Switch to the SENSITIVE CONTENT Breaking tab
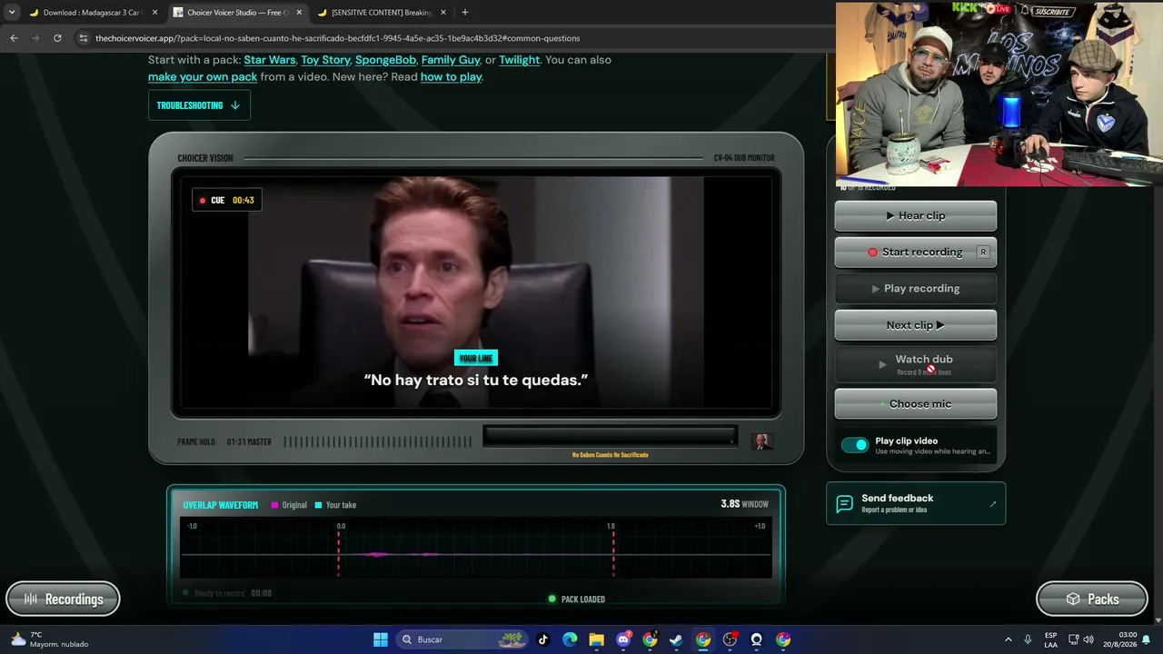The image size is (1163, 654). pyautogui.click(x=382, y=13)
